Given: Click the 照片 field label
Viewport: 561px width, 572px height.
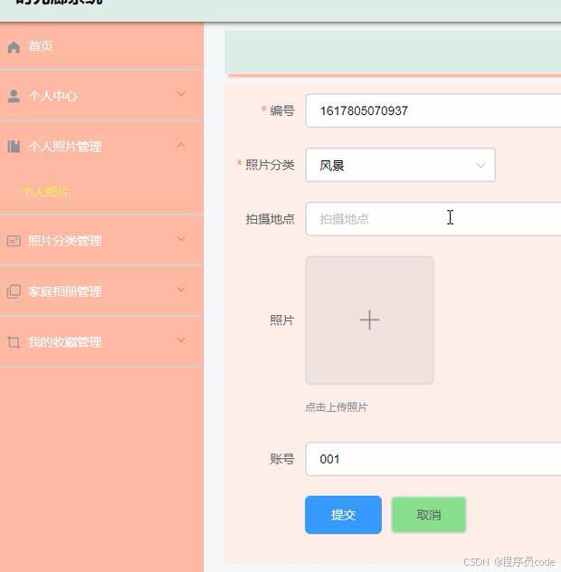Looking at the screenshot, I should (282, 319).
